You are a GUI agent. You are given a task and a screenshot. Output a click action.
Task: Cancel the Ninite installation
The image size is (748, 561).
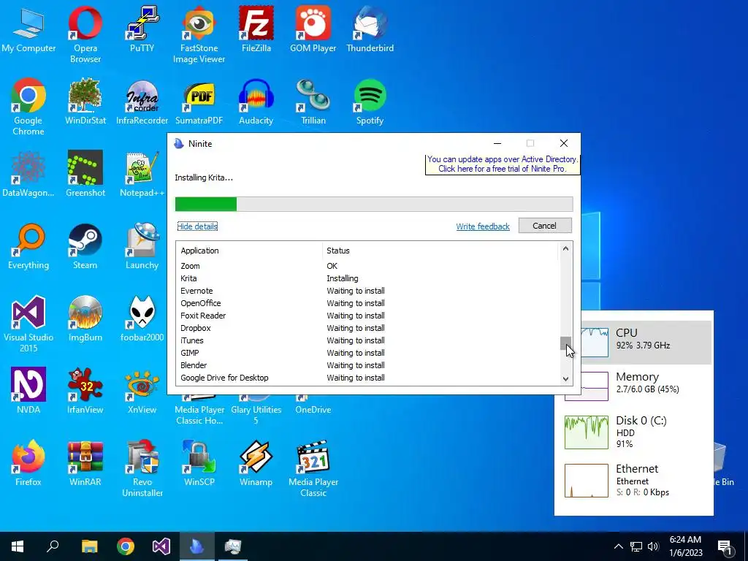(x=545, y=226)
